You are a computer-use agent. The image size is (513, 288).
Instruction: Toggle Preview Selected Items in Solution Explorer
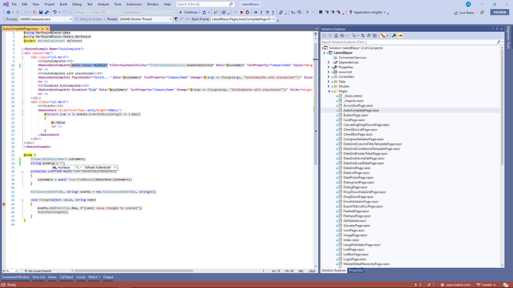click(400, 36)
